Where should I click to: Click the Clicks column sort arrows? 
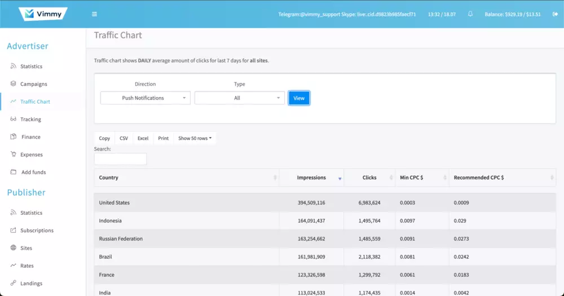pyautogui.click(x=391, y=178)
